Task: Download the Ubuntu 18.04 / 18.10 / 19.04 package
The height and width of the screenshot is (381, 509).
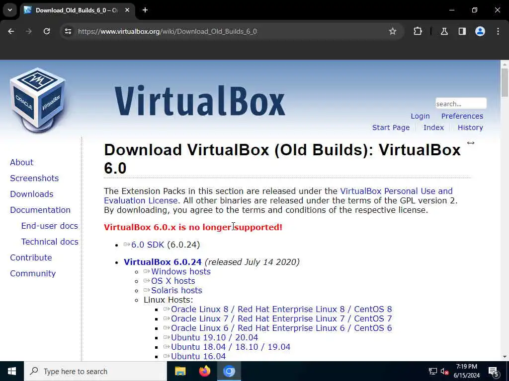Action: pyautogui.click(x=231, y=347)
